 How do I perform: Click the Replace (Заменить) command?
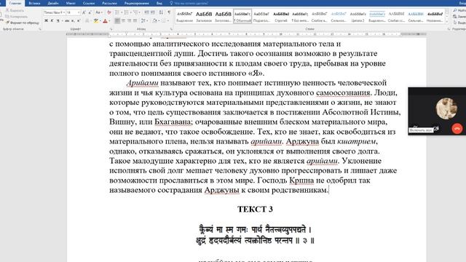(x=459, y=16)
